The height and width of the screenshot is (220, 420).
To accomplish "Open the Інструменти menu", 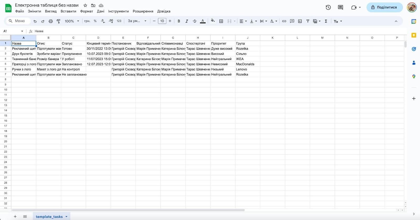I will 119,11.
